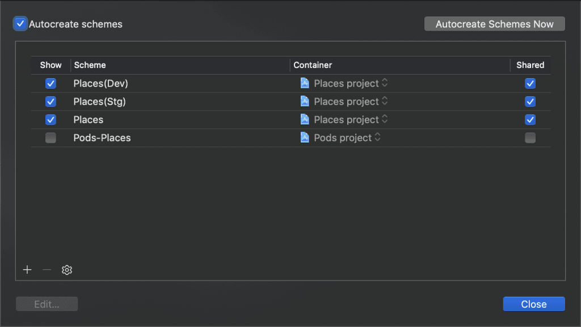The width and height of the screenshot is (581, 327).
Task: Uncheck Shared for Places(Stg) scheme
Action: [x=531, y=101]
